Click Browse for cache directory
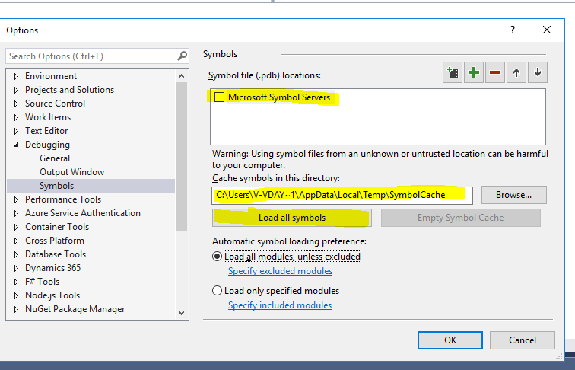 [513, 195]
